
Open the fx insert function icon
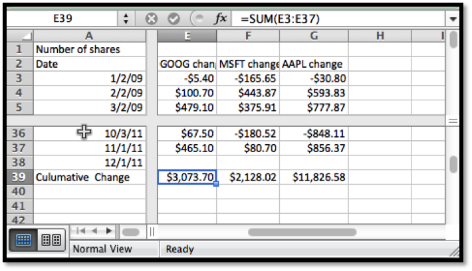pos(220,19)
